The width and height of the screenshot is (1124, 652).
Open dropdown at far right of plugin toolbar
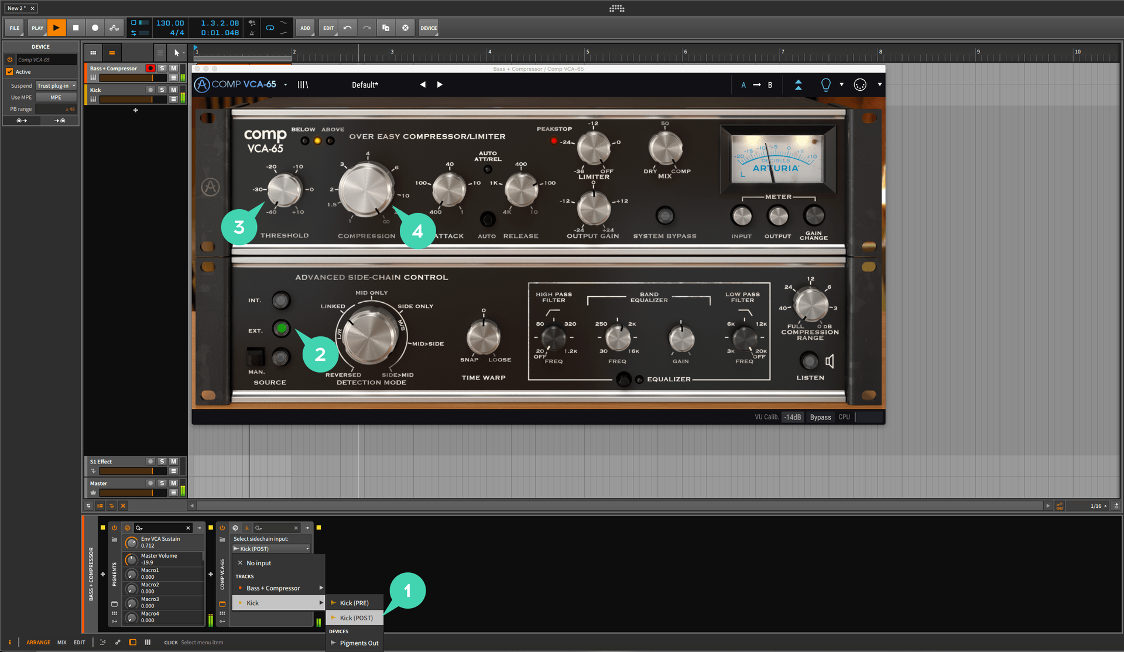(879, 84)
